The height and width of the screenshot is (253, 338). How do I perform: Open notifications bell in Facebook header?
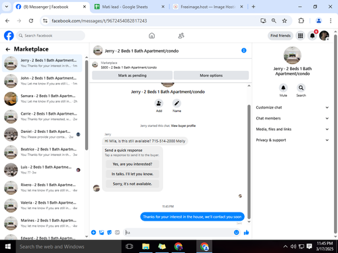[x=312, y=36]
